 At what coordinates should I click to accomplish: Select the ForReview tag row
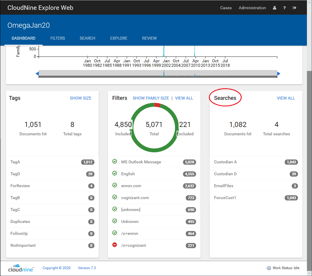52,186
